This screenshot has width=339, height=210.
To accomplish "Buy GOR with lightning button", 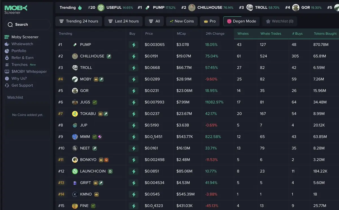I will point(134,91).
